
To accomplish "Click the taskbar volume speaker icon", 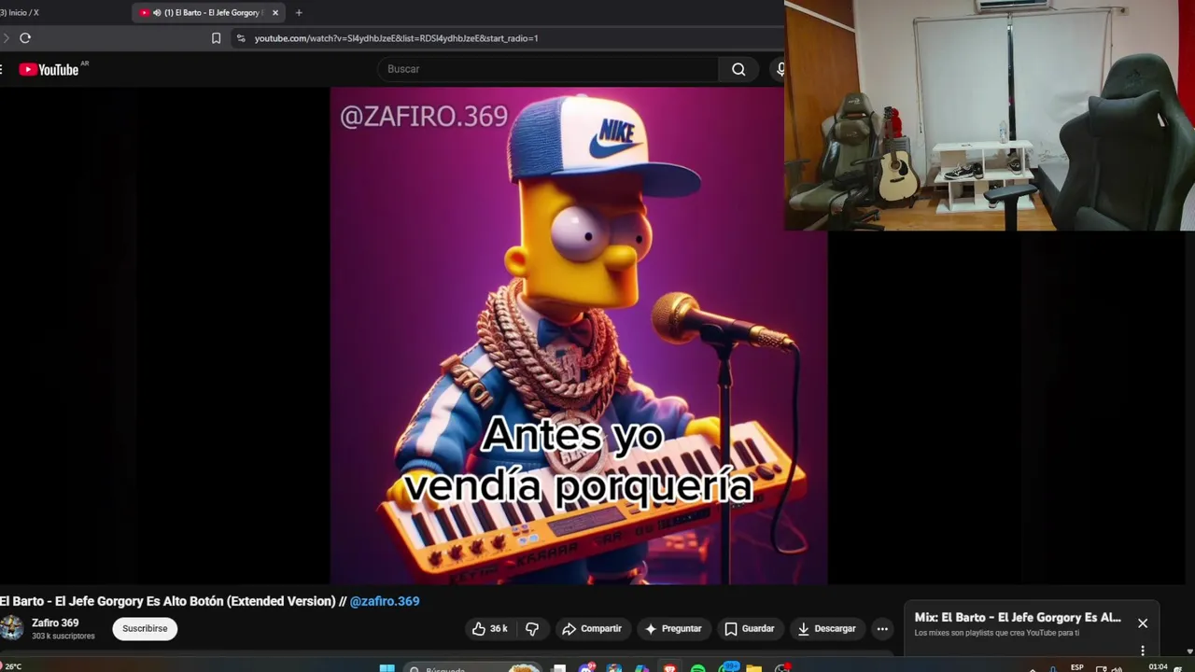I will coord(1116,668).
